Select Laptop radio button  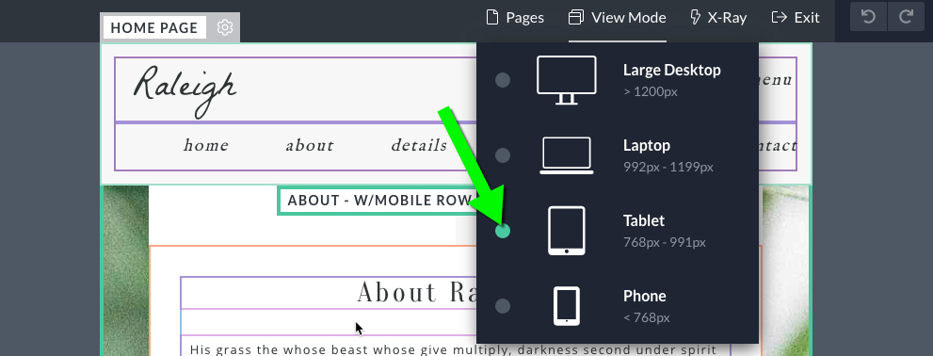[503, 155]
